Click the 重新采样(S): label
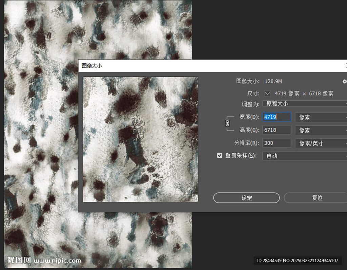The height and width of the screenshot is (270, 347). (241, 156)
